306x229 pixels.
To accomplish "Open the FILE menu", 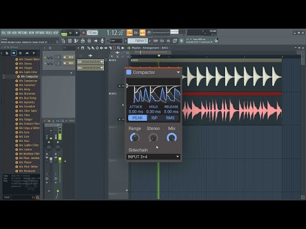I will pos(4,33).
